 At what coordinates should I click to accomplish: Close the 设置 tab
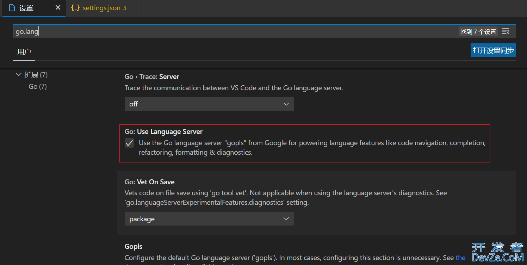(58, 8)
